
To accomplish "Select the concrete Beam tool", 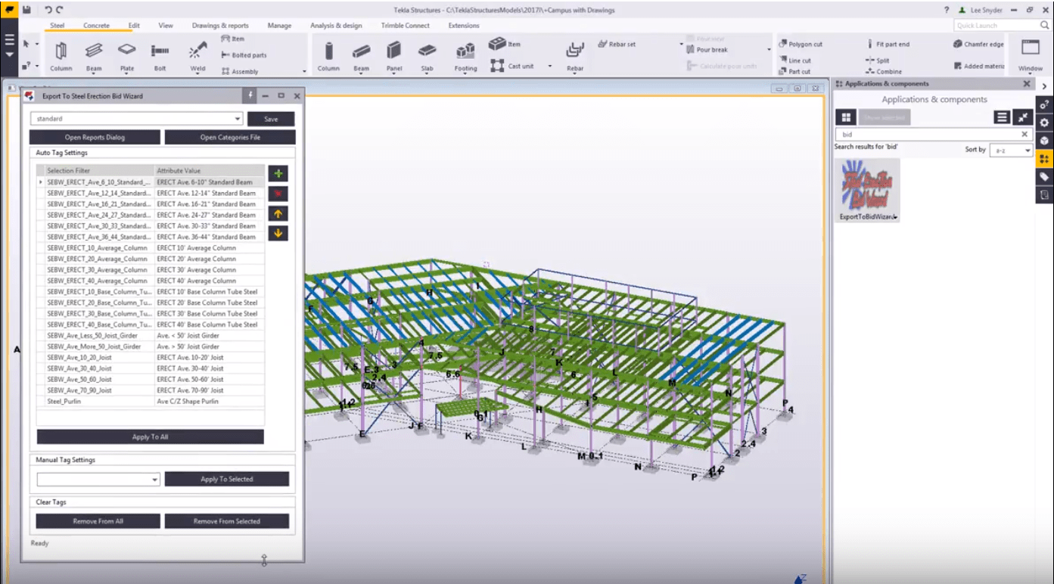I will (362, 57).
